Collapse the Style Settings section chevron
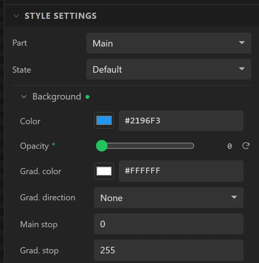The image size is (259, 263). click(16, 16)
